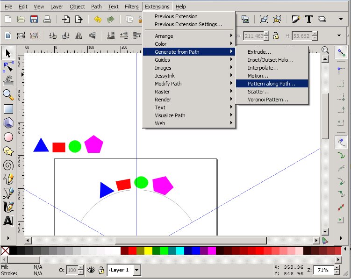Toggle the Layer 1 lock icon
This screenshot has height=279, width=351.
[101, 270]
